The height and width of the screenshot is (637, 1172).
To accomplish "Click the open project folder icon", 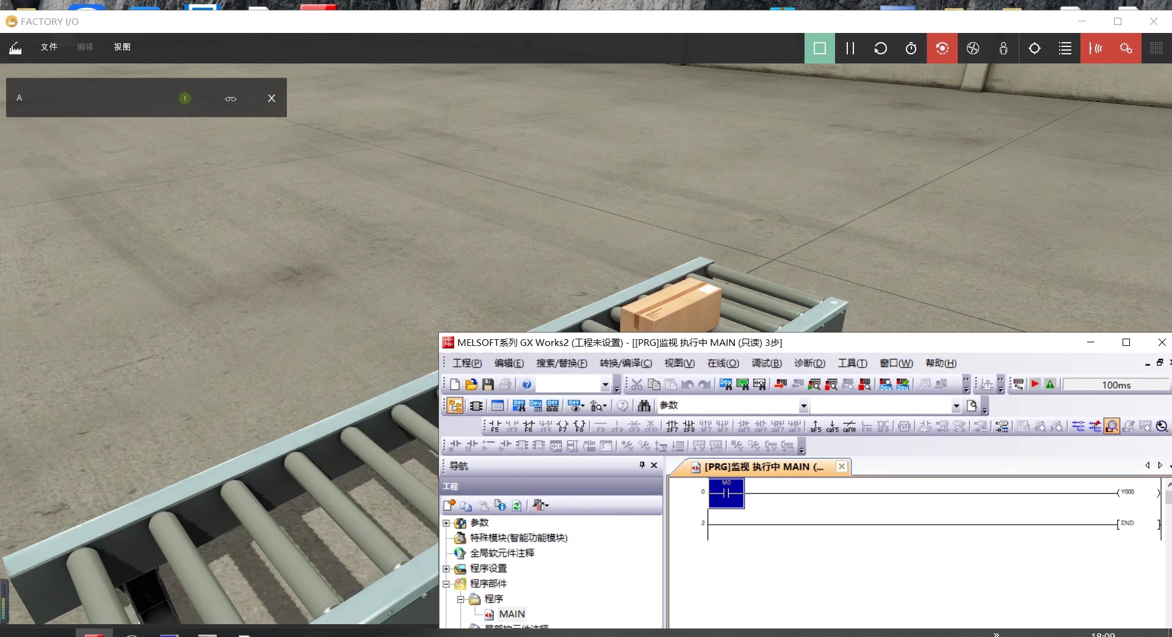I will tap(471, 384).
